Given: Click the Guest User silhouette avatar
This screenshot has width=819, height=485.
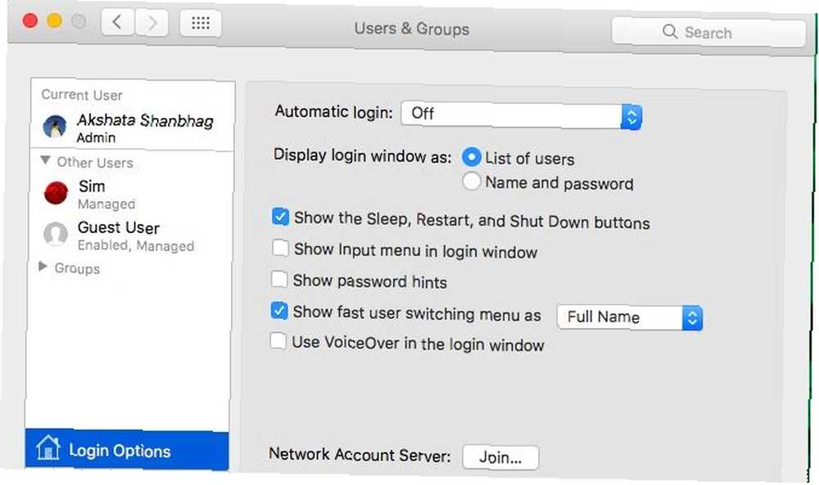Looking at the screenshot, I should click(x=56, y=234).
